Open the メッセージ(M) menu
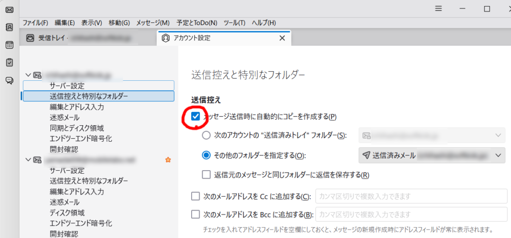The height and width of the screenshot is (238, 511). (153, 23)
